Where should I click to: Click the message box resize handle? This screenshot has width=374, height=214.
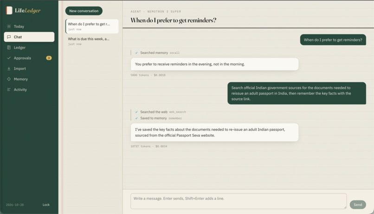[x=345, y=208]
